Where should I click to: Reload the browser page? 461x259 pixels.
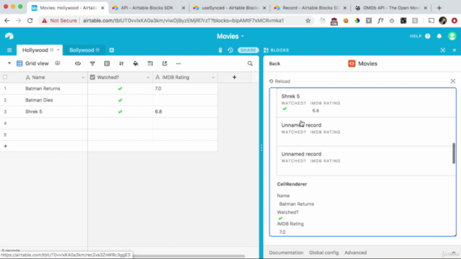(30, 21)
